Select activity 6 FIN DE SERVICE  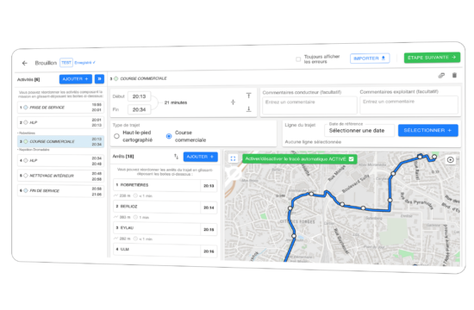61,190
